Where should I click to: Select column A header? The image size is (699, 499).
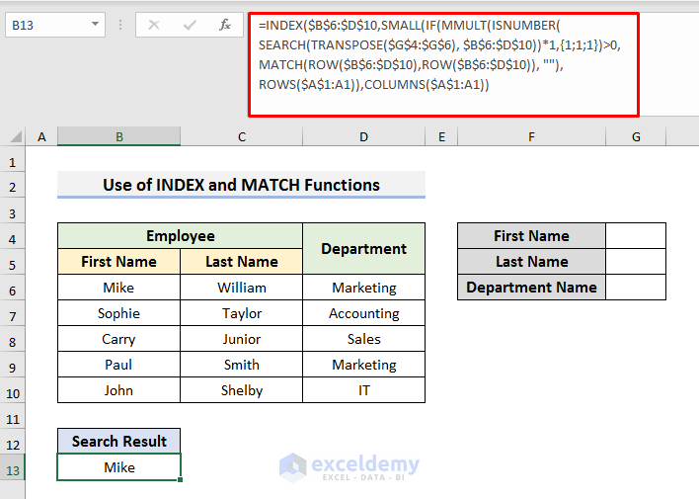pos(41,136)
